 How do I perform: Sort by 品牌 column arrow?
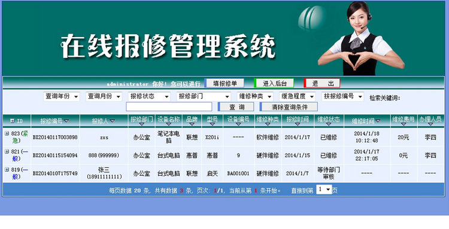point(192,124)
